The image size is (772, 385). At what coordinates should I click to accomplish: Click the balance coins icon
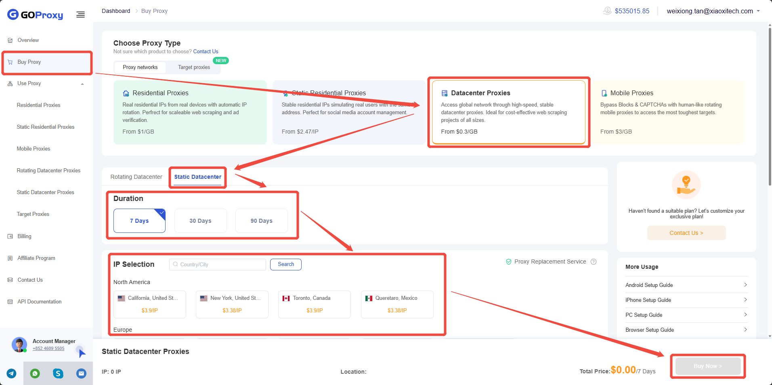(x=607, y=11)
